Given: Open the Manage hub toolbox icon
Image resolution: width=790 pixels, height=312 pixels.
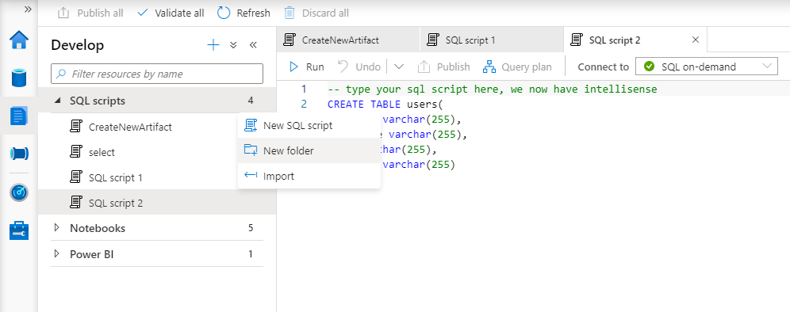Looking at the screenshot, I should click(x=19, y=230).
